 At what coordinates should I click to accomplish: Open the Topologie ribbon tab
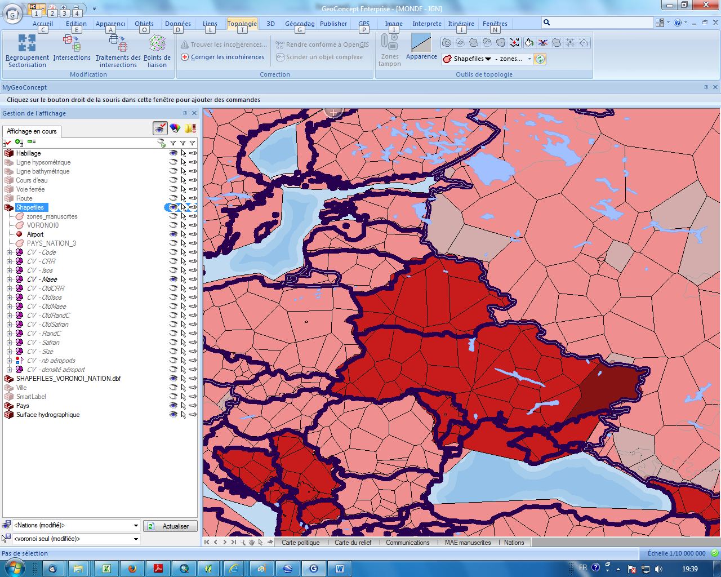[242, 24]
